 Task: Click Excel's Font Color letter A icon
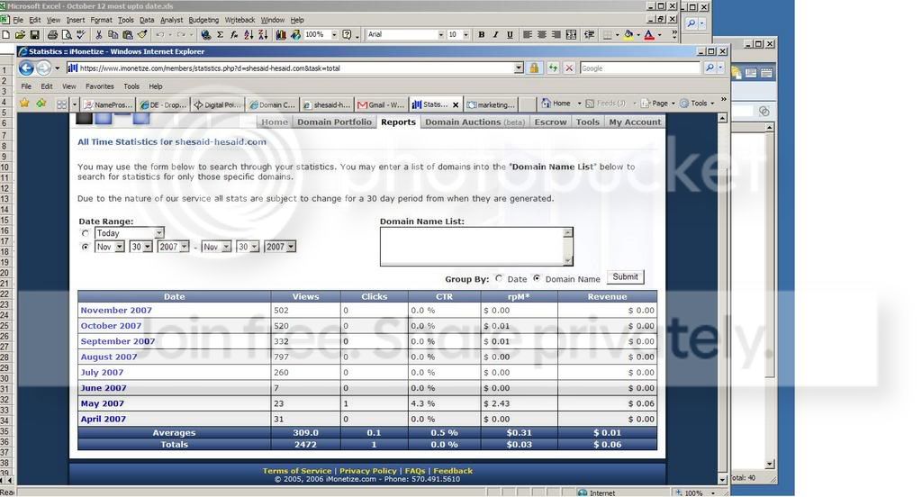click(649, 35)
